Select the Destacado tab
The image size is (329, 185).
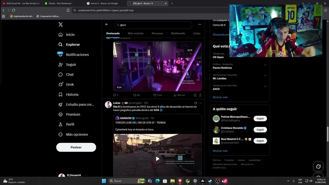pos(113,33)
